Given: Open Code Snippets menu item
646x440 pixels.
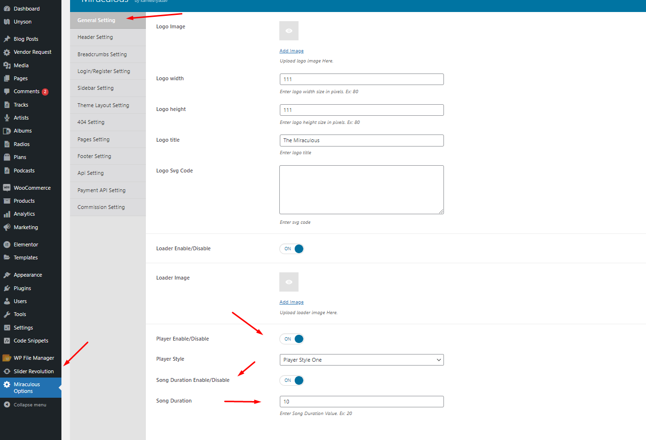Looking at the screenshot, I should pos(31,341).
